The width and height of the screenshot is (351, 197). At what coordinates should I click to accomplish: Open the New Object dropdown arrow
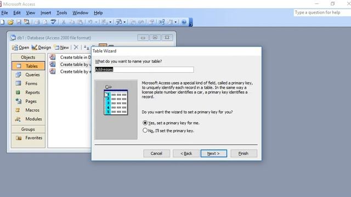pyautogui.click(x=175, y=22)
